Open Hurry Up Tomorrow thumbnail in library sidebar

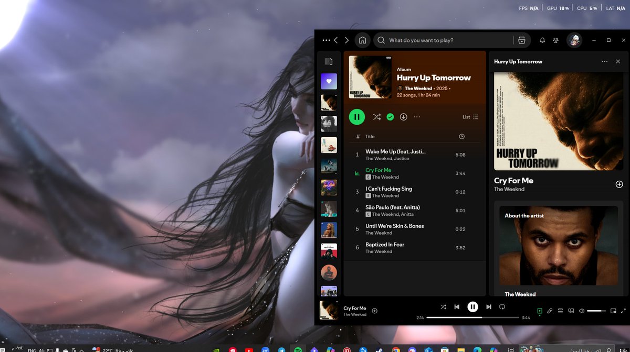pyautogui.click(x=329, y=102)
